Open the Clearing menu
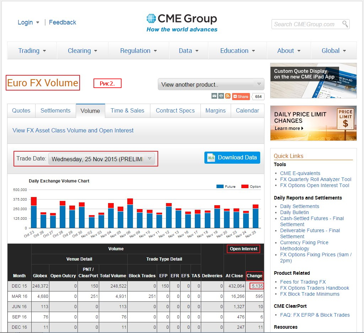The width and height of the screenshot is (364, 333). click(82, 50)
